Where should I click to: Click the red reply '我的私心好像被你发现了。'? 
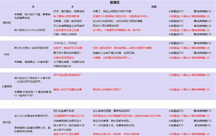[107, 90]
